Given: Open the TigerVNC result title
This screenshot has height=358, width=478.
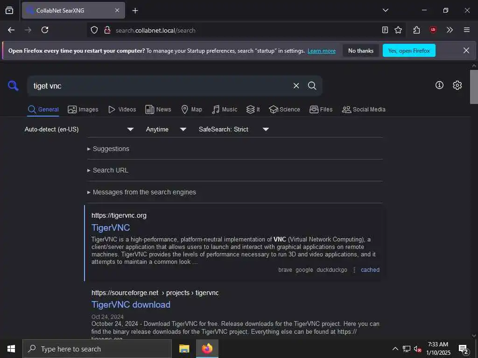Looking at the screenshot, I should 111,227.
